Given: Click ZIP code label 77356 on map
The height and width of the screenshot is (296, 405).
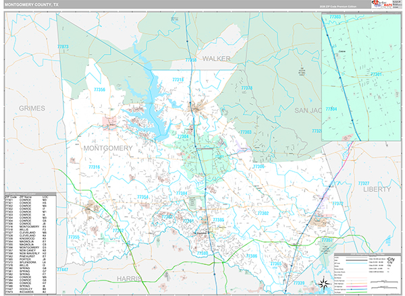Looking at the screenshot, I should click(x=99, y=90).
